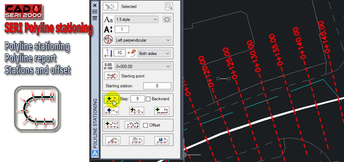Click the text height field showing 1
This screenshot has height=162, width=344.
(122, 29)
